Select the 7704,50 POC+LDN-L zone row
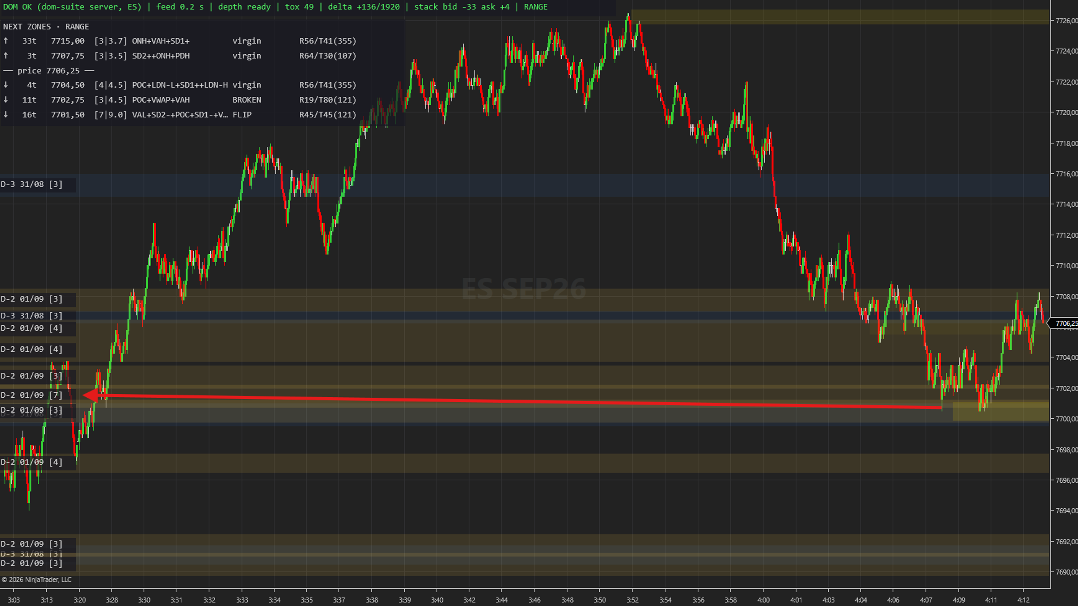The image size is (1078, 606). (180, 85)
